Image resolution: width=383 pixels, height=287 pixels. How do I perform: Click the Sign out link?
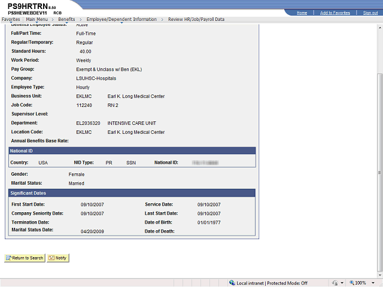[370, 13]
